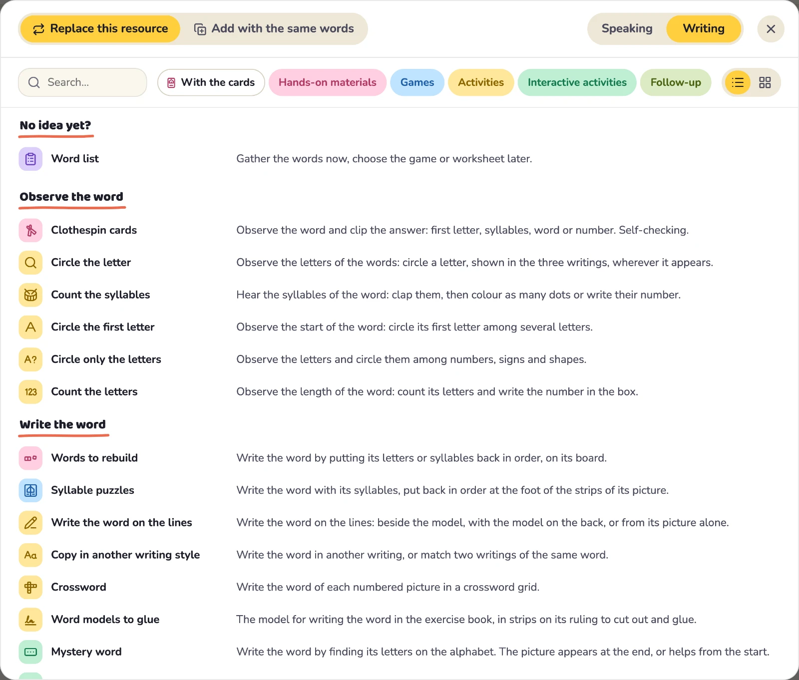This screenshot has width=799, height=680.
Task: Pick the Word models to glue icon
Action: point(30,620)
